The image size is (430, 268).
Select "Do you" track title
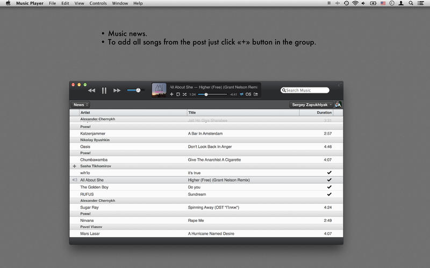point(194,187)
